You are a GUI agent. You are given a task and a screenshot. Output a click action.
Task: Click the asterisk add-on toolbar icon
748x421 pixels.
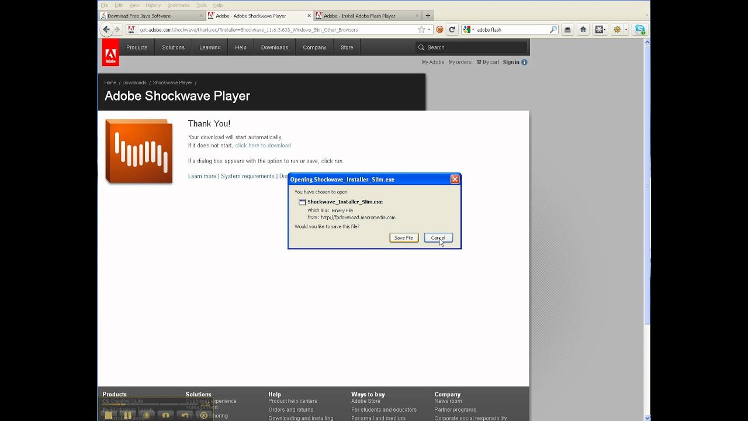[599, 29]
